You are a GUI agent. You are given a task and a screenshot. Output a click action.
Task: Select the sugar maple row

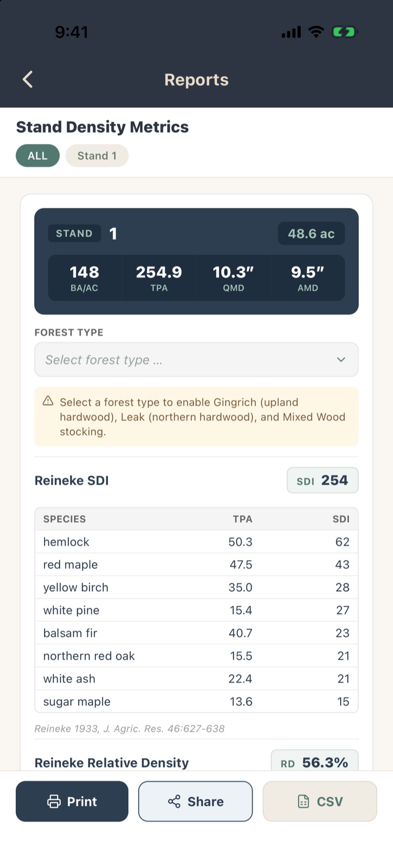coord(196,702)
